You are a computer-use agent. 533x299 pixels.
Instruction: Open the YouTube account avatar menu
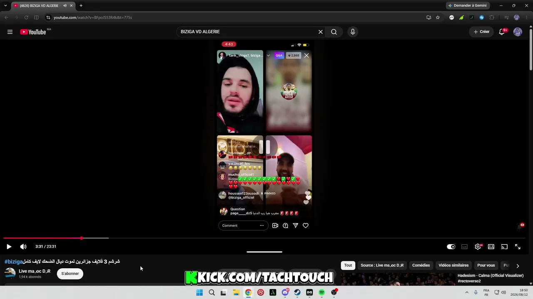(x=518, y=32)
